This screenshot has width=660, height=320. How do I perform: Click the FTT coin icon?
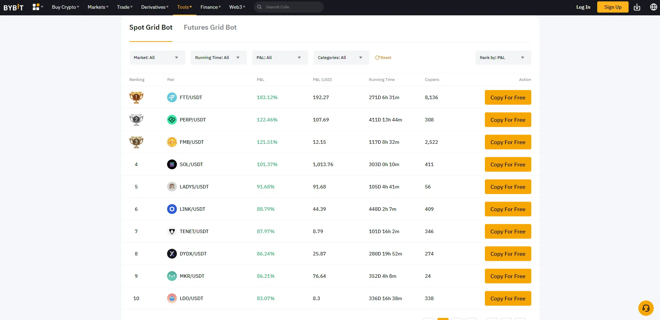coord(172,97)
